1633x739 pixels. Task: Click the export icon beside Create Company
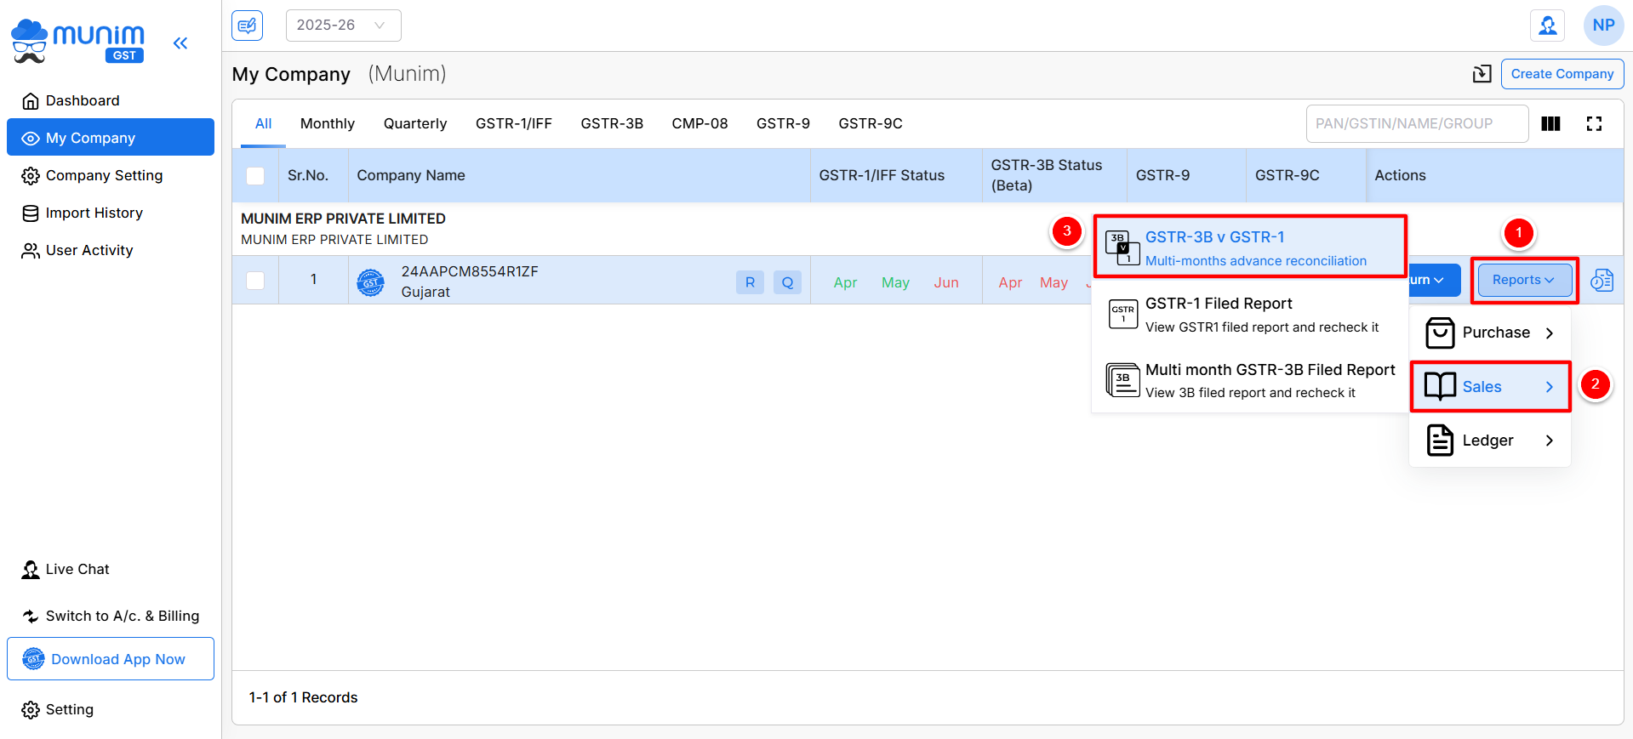coord(1482,74)
